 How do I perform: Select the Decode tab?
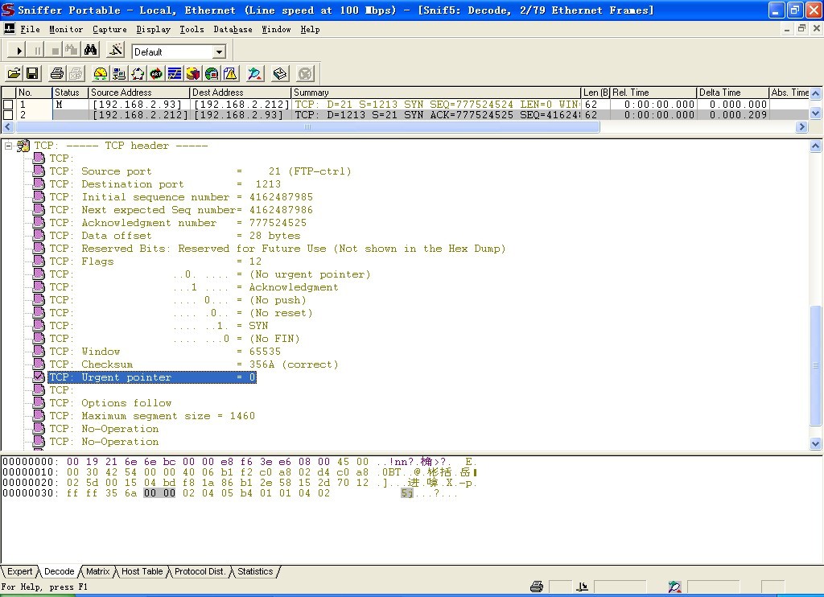pos(59,571)
